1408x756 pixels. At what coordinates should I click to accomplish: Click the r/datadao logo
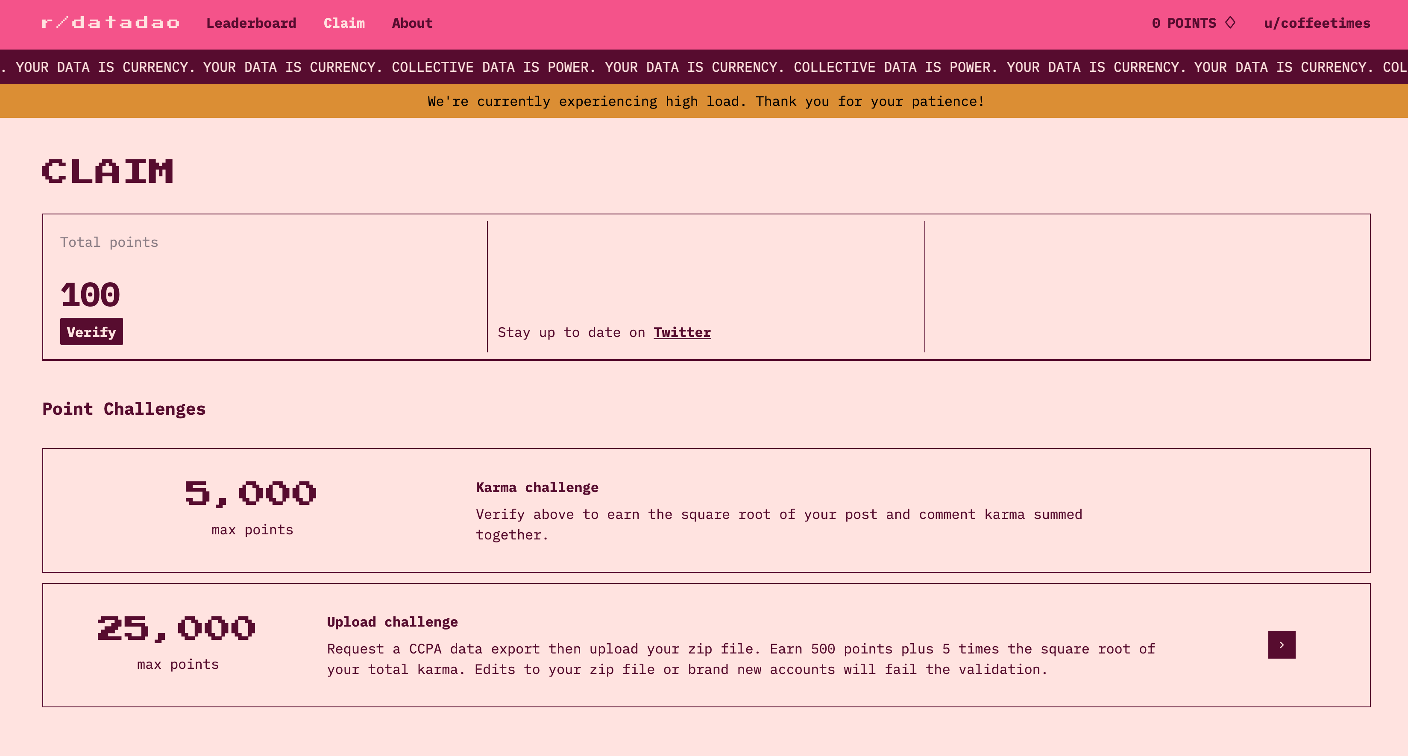[110, 23]
